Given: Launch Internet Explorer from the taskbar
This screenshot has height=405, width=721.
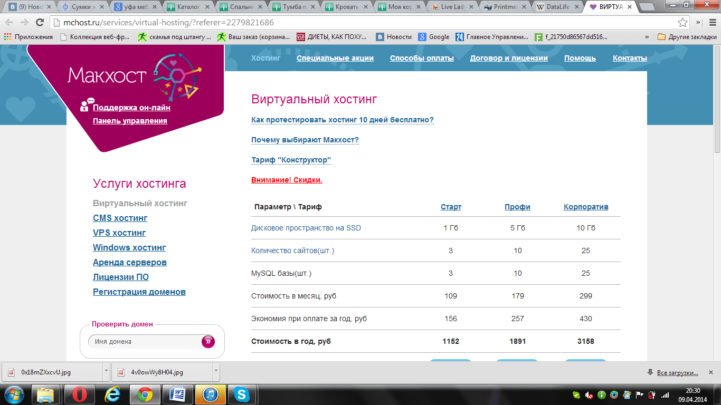Looking at the screenshot, I should tap(112, 394).
